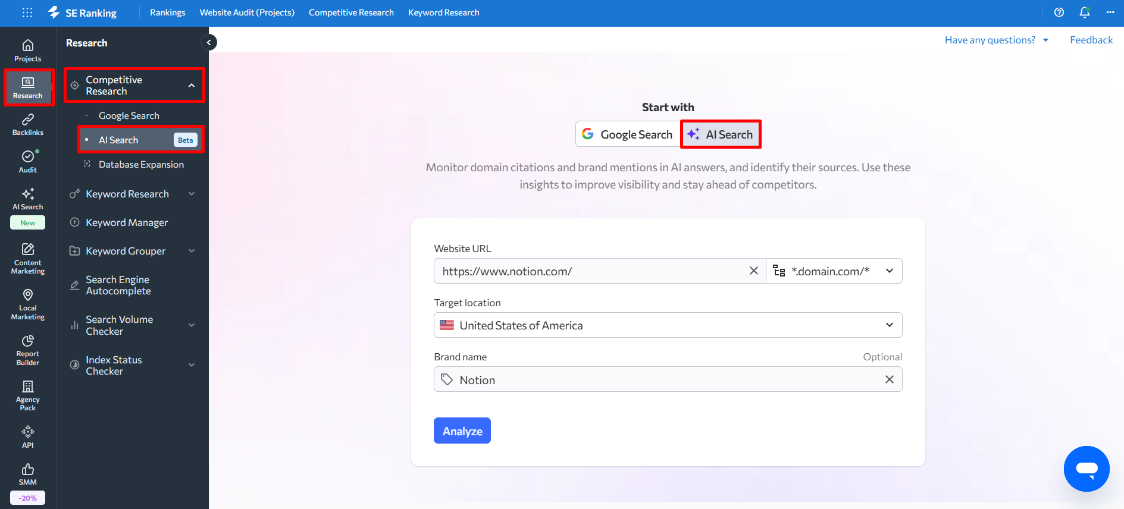The width and height of the screenshot is (1124, 509).
Task: Expand the Index Status Checker section
Action: (x=192, y=365)
